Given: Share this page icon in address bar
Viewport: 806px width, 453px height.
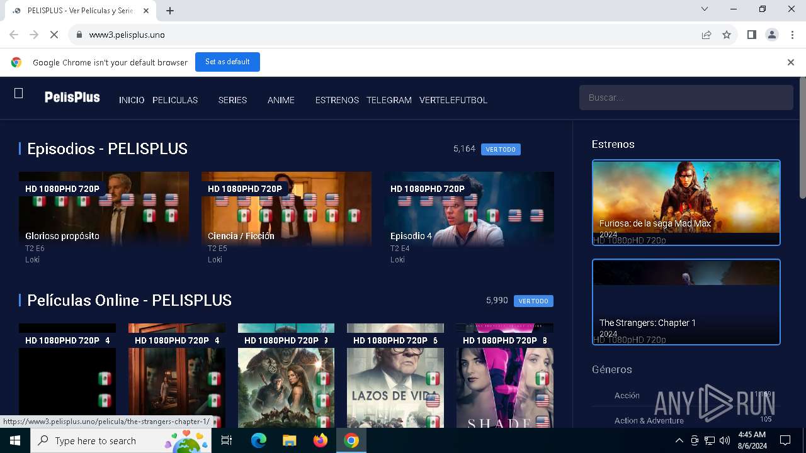Looking at the screenshot, I should coord(707,35).
